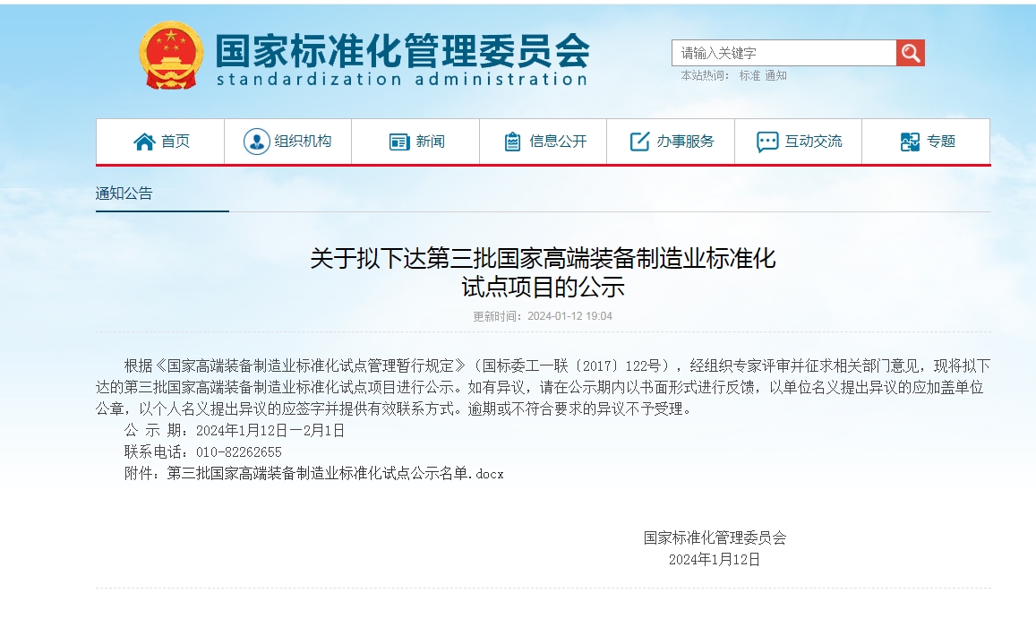Click the contact phone number 010-82262655

pyautogui.click(x=238, y=451)
